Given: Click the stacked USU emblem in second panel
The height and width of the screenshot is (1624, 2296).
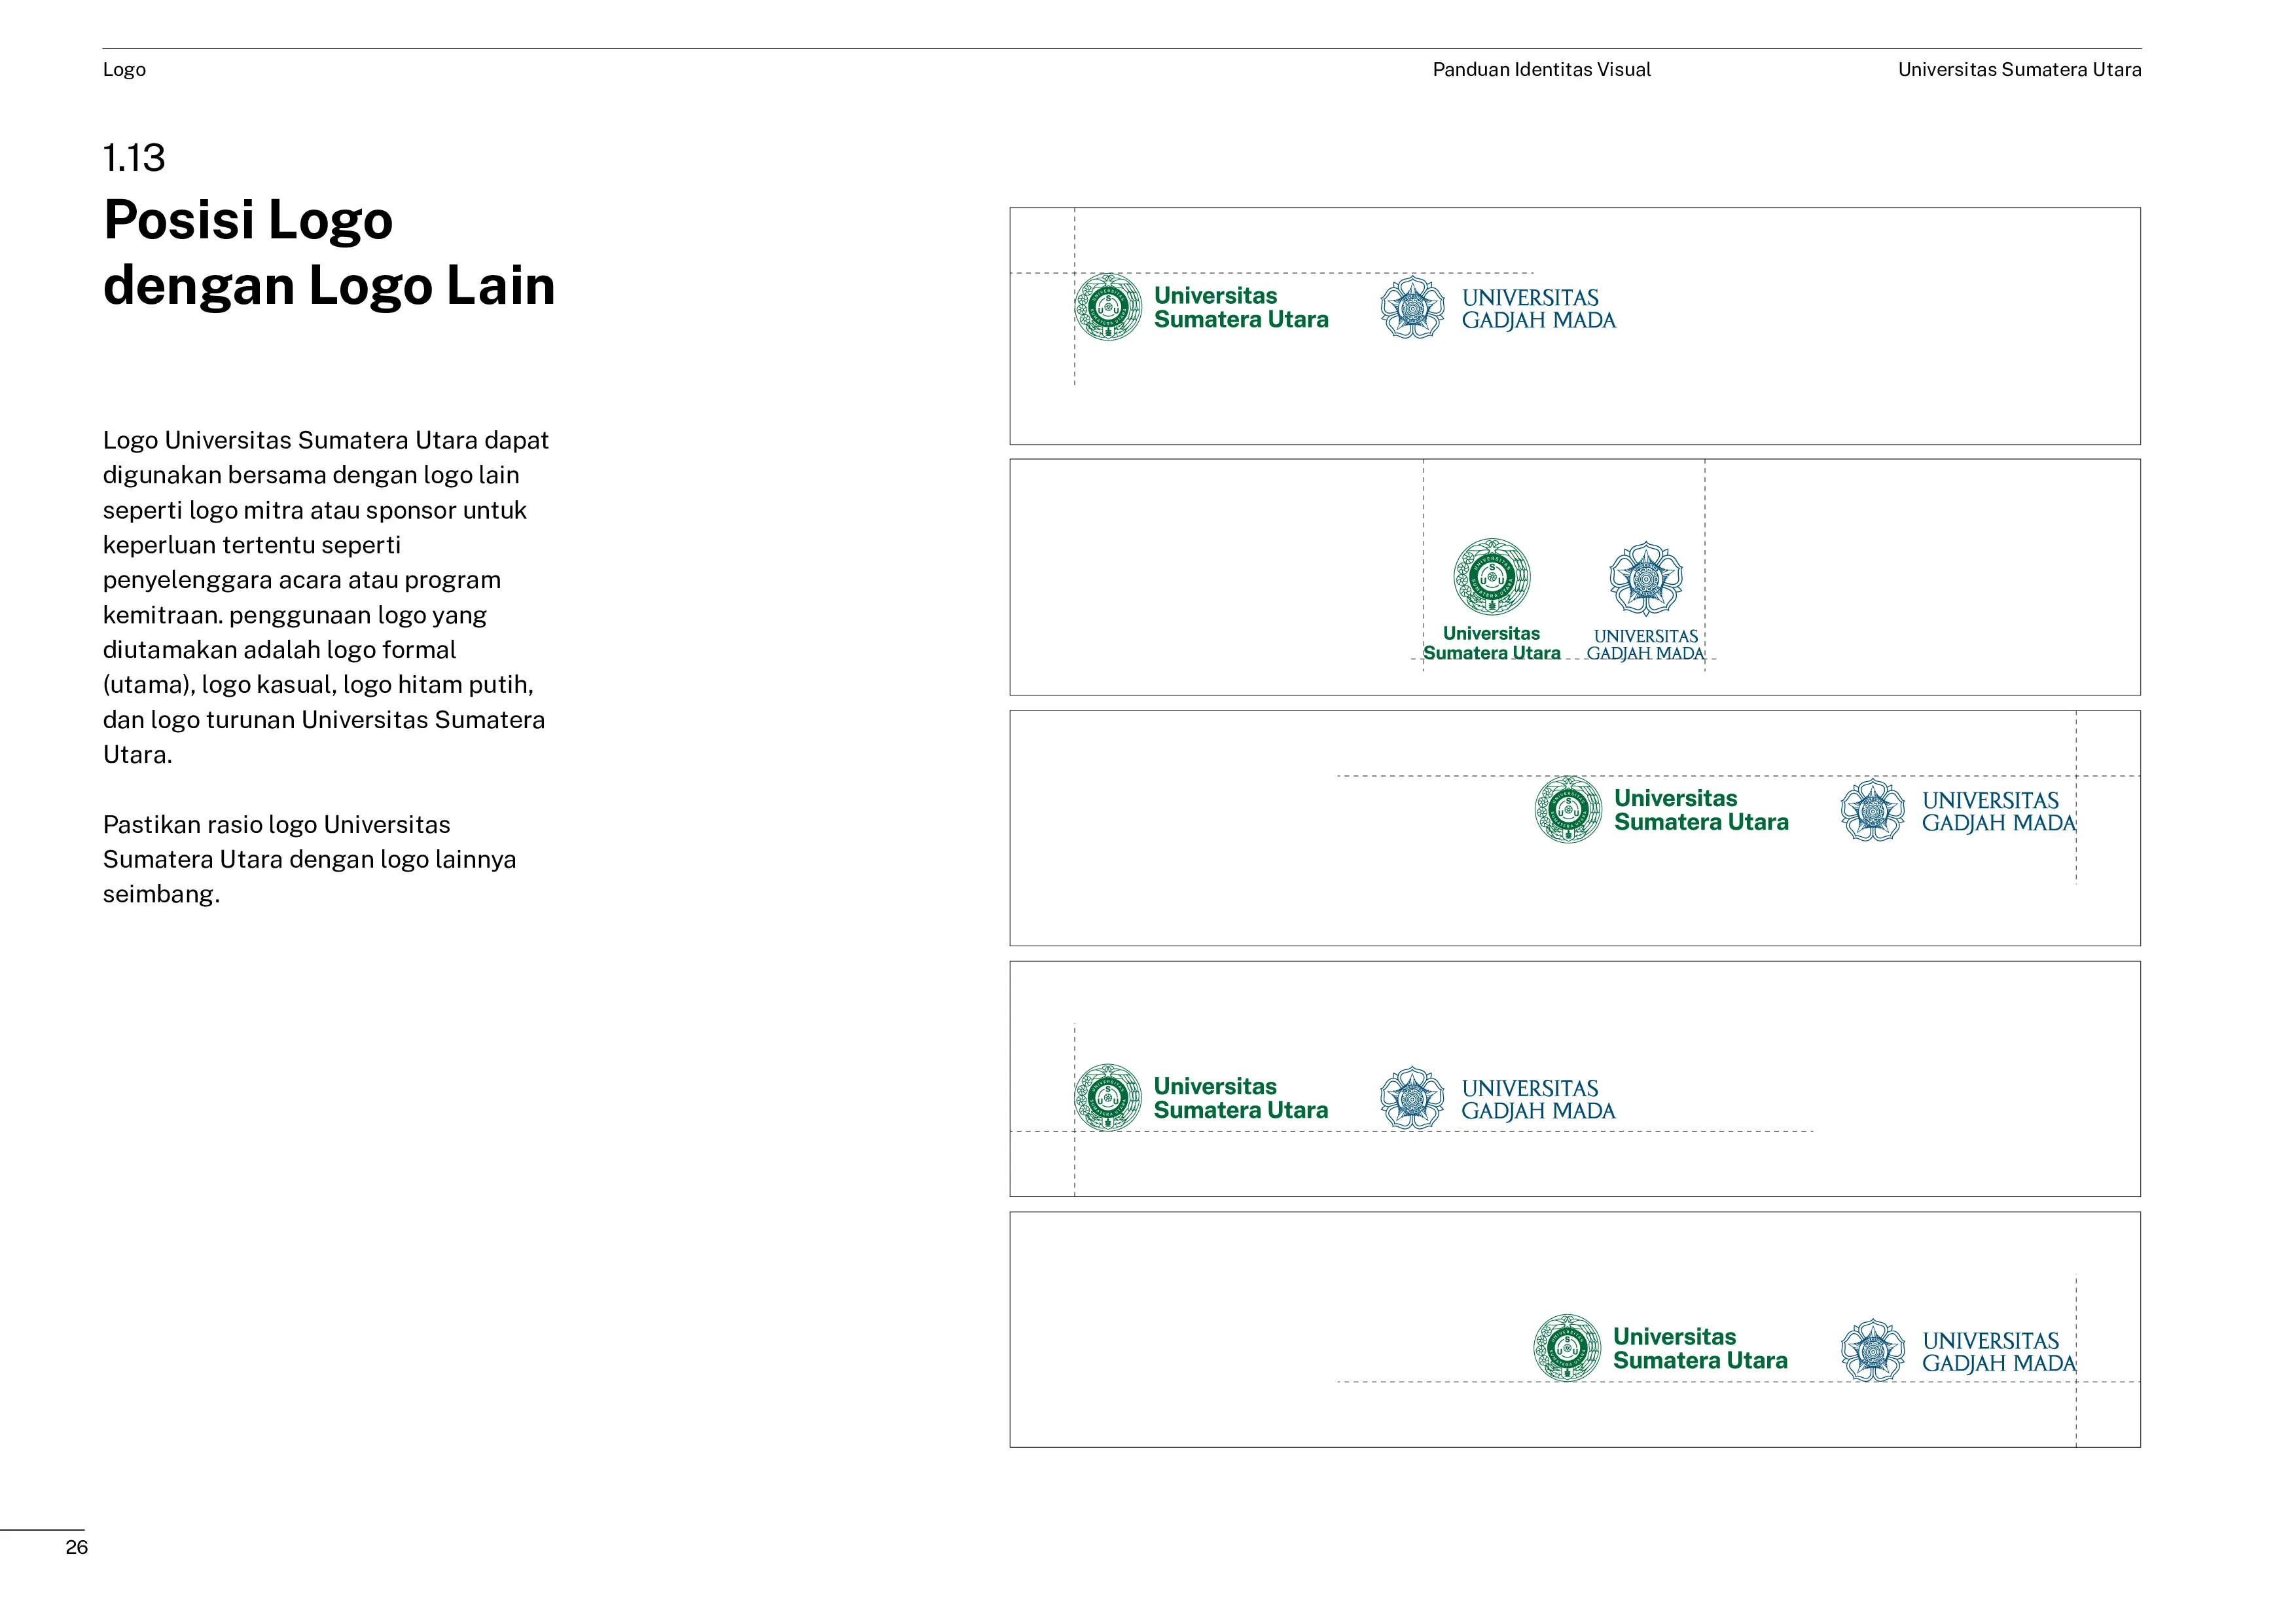Looking at the screenshot, I should (x=1491, y=576).
